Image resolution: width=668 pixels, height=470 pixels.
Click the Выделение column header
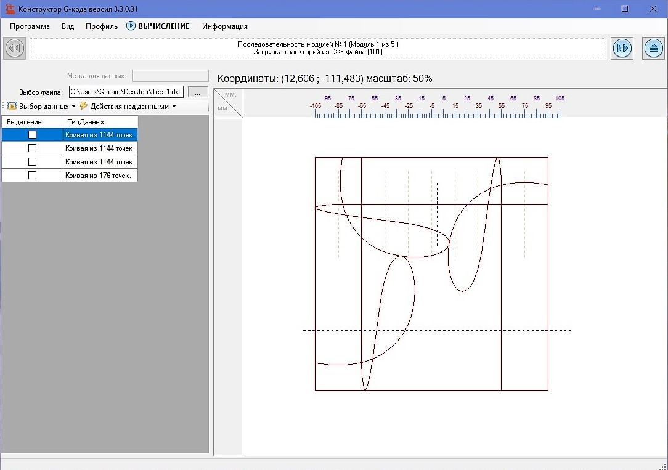click(33, 122)
